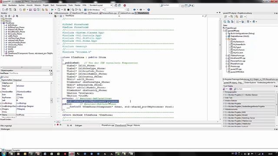Open the 32-Bit-Windows platform dropdown
Viewport: 278px width, 156px height.
(103, 10)
